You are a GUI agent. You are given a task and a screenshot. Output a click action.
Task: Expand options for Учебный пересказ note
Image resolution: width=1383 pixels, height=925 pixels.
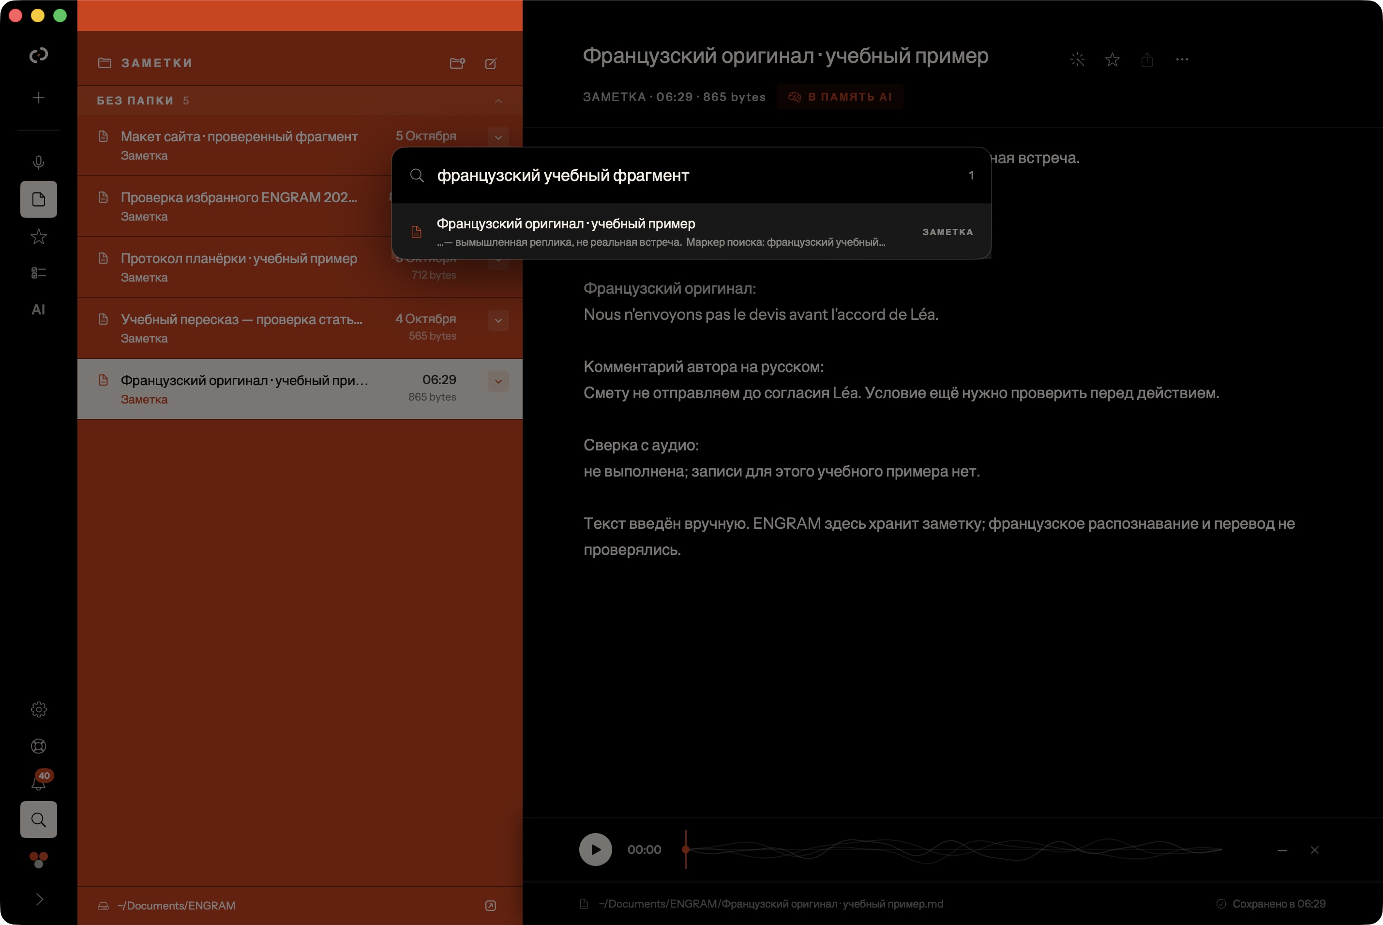[x=498, y=320]
